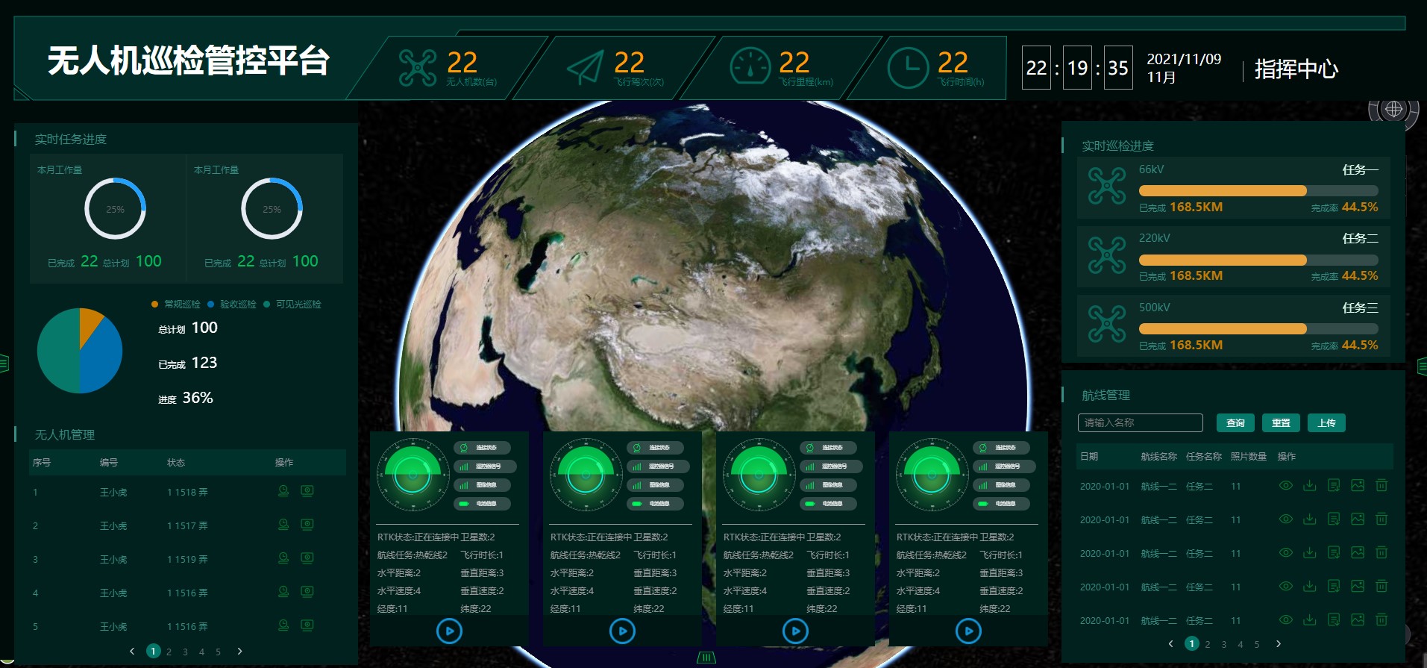Toggle eye visibility icon in third route row
1427x668 pixels.
click(x=1286, y=552)
